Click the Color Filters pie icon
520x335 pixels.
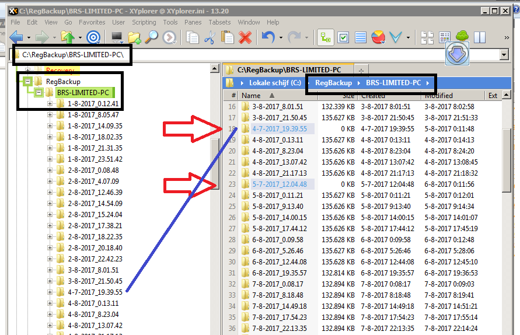coord(378,37)
